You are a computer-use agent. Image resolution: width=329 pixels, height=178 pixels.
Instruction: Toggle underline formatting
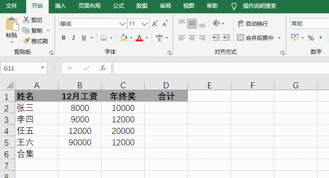click(84, 38)
